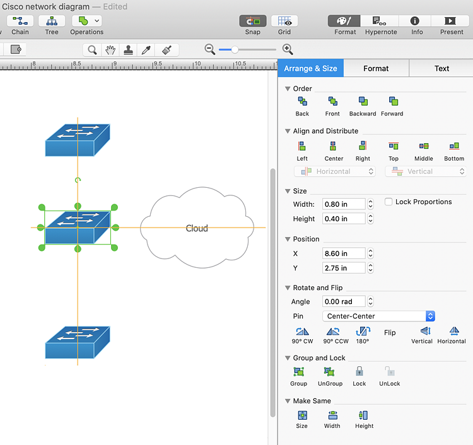Align objects to the Left

(302, 147)
